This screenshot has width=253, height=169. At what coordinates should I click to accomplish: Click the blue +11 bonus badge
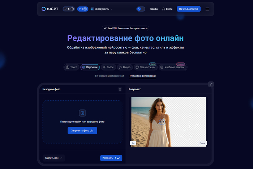82,9
